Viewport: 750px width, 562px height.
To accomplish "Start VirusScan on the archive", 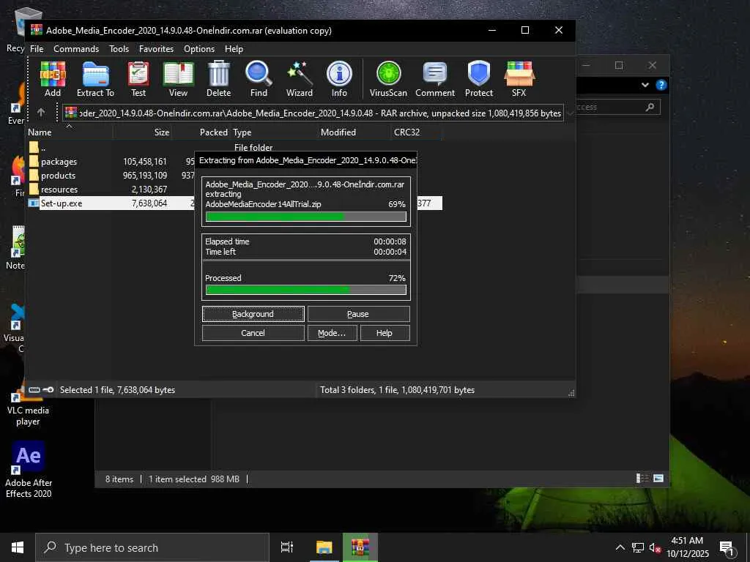I will pyautogui.click(x=388, y=79).
